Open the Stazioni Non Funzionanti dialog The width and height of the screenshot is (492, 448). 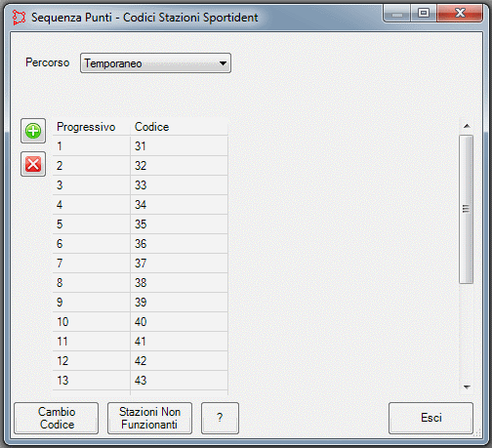point(149,418)
